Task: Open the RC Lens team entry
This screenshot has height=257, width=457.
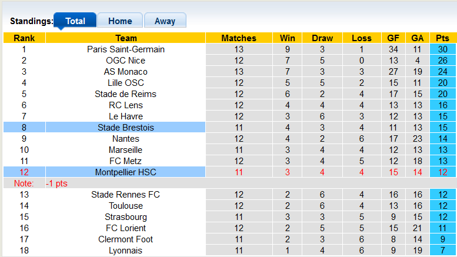Action: pos(126,105)
